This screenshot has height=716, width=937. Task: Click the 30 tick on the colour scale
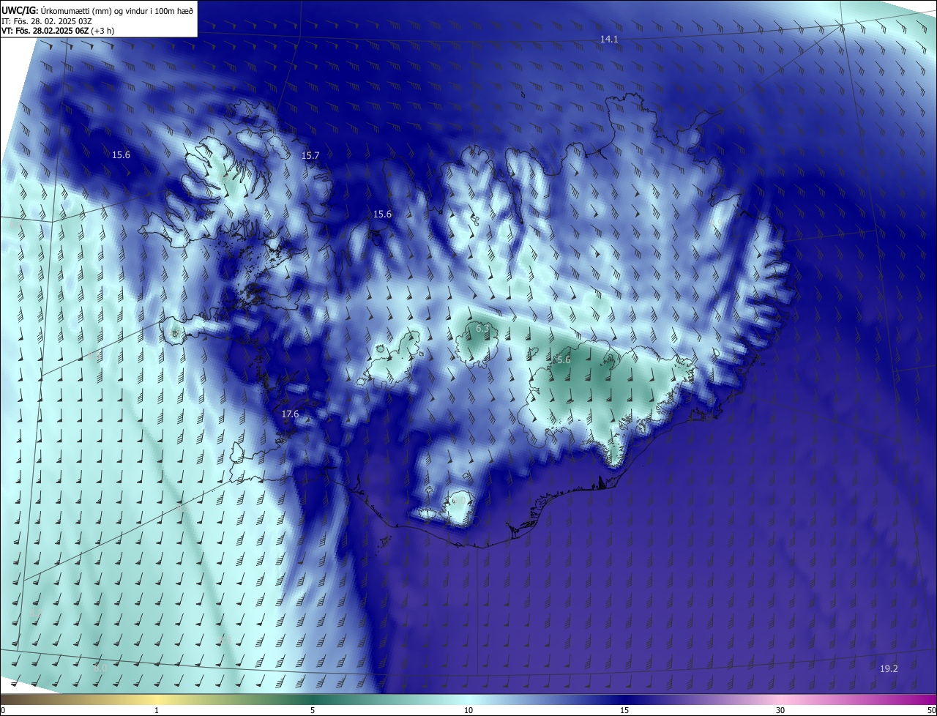click(x=780, y=710)
